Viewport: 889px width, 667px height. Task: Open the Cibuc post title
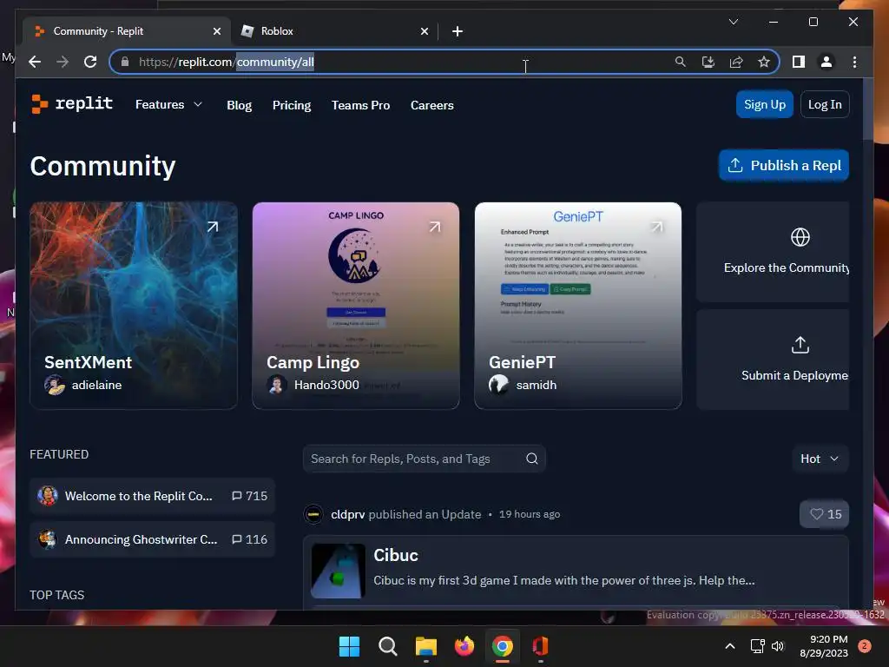(x=396, y=555)
